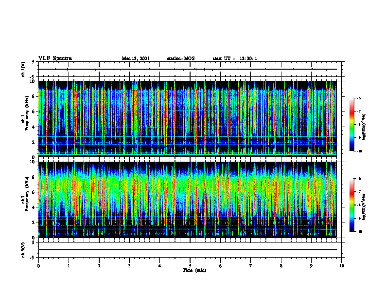The height and width of the screenshot is (298, 385).
Task: Click the "-10" label on ch.2 colorbar
Action: click(x=359, y=232)
